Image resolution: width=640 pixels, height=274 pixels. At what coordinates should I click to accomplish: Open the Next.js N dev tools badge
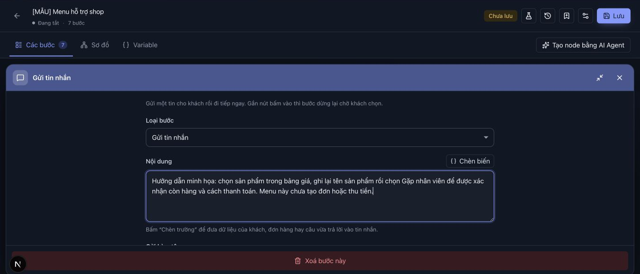click(18, 265)
